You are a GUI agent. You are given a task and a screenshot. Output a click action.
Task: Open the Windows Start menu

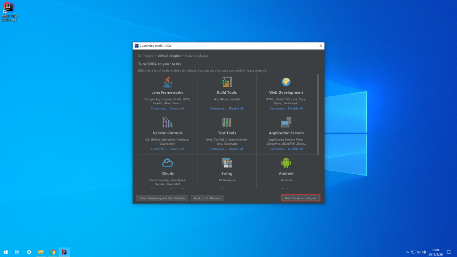[6, 252]
